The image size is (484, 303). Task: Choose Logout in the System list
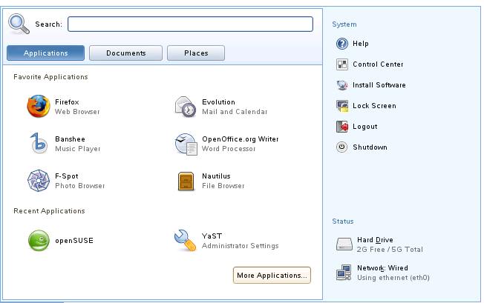coord(364,127)
